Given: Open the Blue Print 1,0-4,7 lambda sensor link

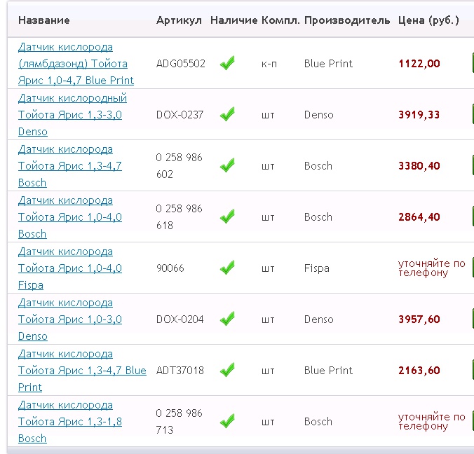Looking at the screenshot, I should 76,64.
